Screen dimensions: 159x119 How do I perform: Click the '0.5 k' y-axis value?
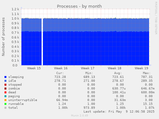15,42
